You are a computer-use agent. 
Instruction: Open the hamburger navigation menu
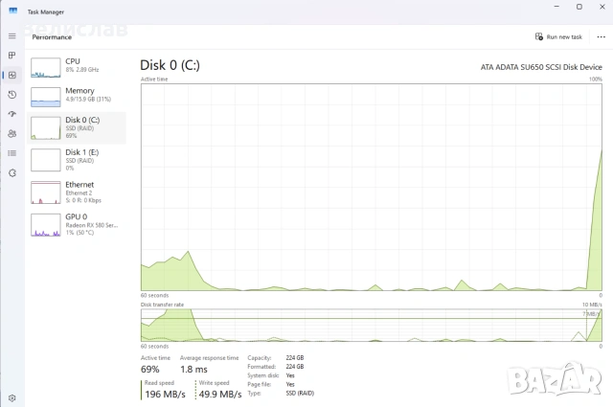(12, 36)
